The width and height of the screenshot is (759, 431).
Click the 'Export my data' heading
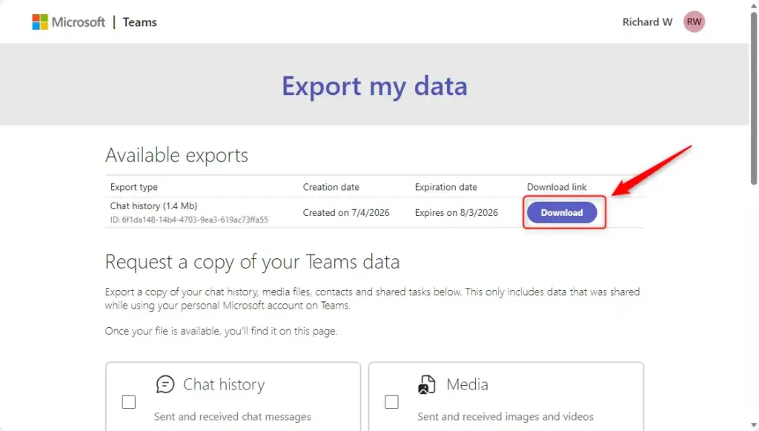pyautogui.click(x=374, y=87)
